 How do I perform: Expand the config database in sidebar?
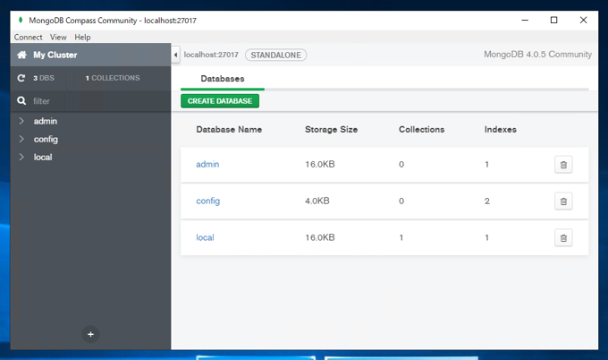21,139
